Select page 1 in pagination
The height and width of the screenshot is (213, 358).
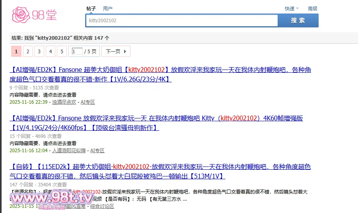(16, 51)
